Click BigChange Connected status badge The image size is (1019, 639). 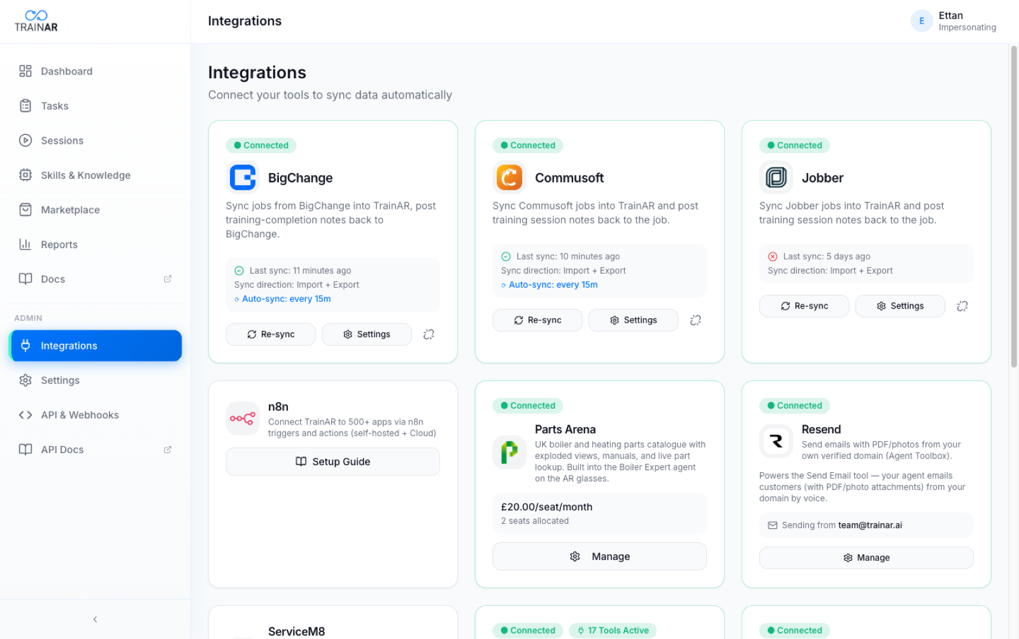pos(261,145)
